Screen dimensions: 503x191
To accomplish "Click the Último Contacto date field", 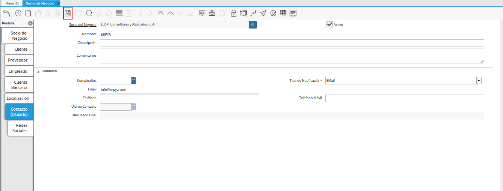I will pyautogui.click(x=115, y=107).
